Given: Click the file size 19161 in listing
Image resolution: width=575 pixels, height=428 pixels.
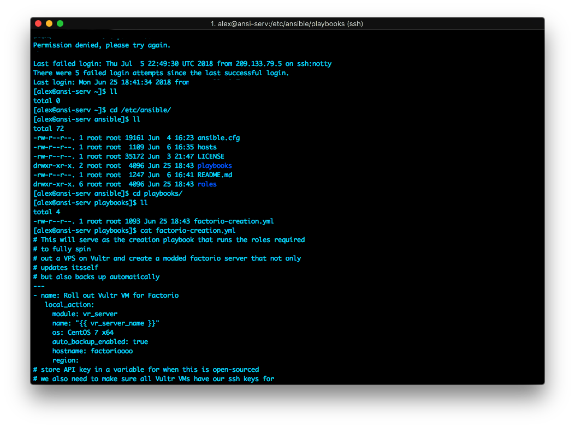Looking at the screenshot, I should 134,138.
